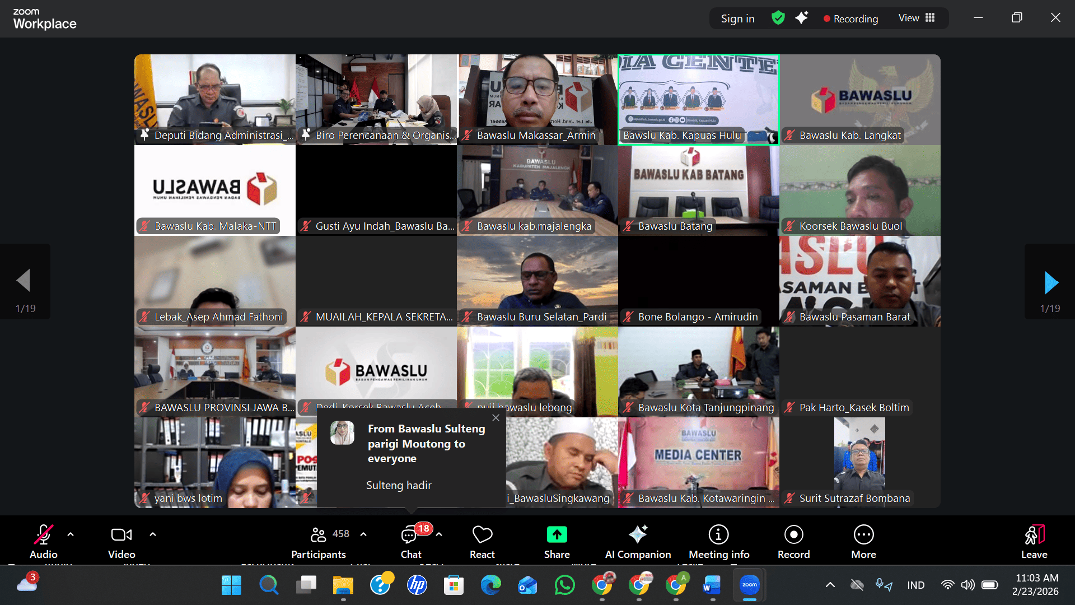Select Bawaslu Buru Selatan_Pardi video tile
1075x605 pixels.
coord(537,281)
